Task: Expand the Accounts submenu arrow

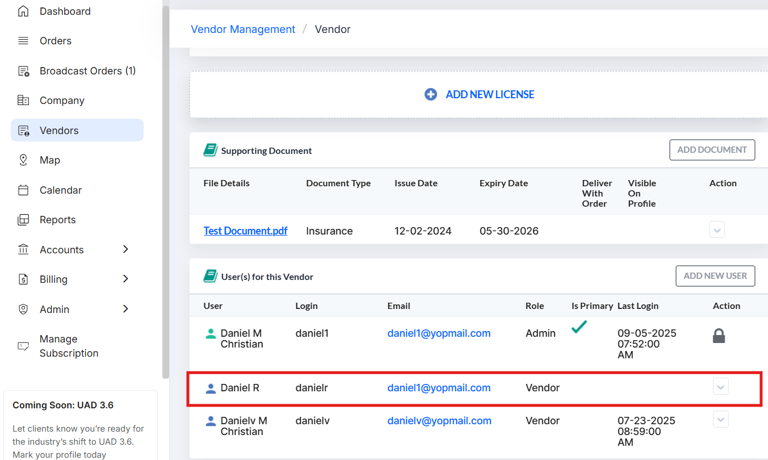Action: 126,249
